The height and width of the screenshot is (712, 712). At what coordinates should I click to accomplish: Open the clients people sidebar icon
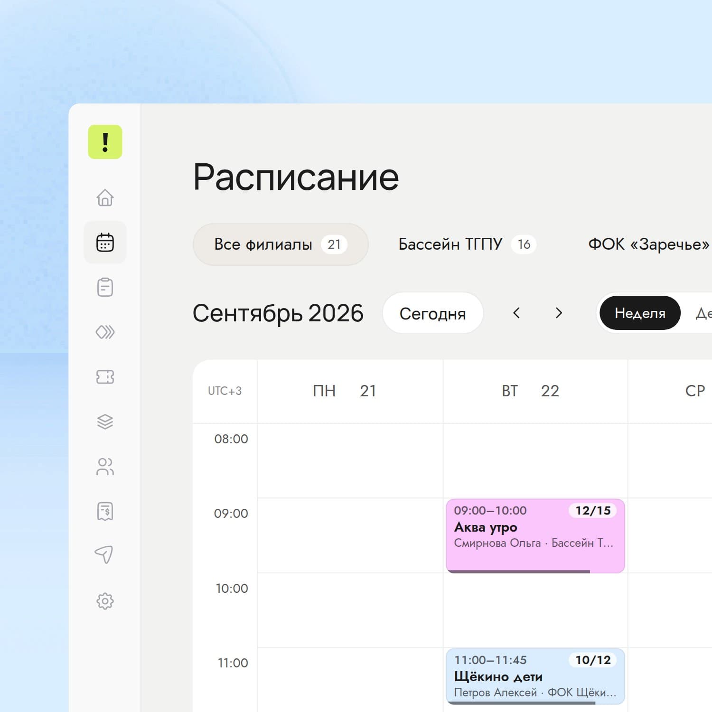(x=105, y=467)
